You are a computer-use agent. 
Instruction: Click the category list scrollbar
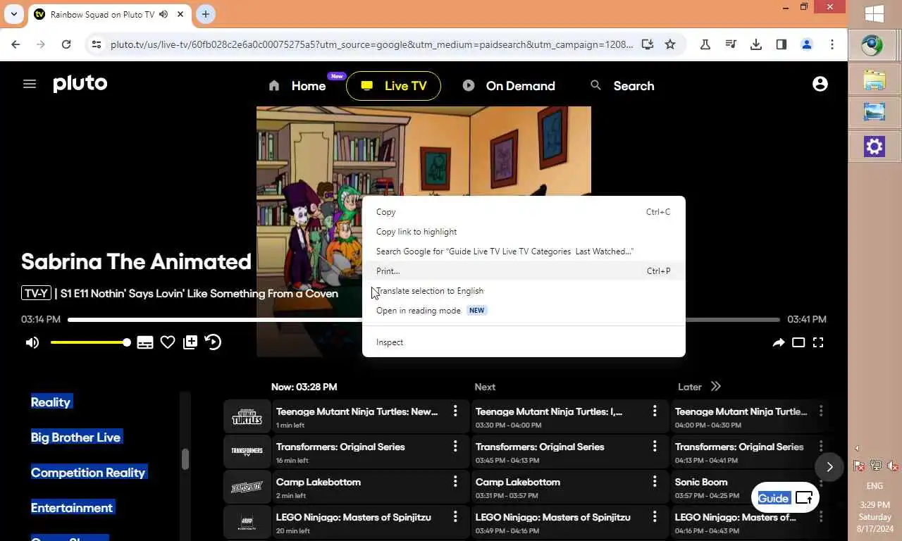tap(185, 459)
